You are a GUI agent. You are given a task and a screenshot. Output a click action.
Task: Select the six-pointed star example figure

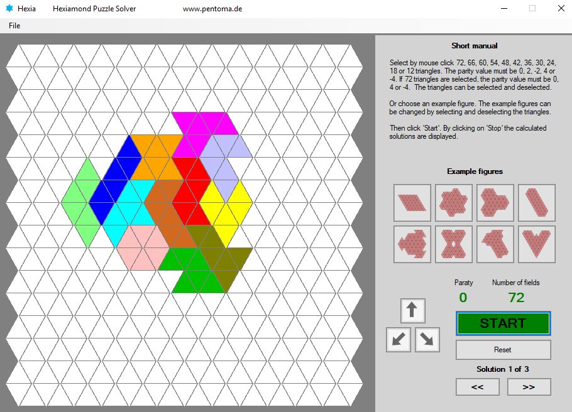453,203
